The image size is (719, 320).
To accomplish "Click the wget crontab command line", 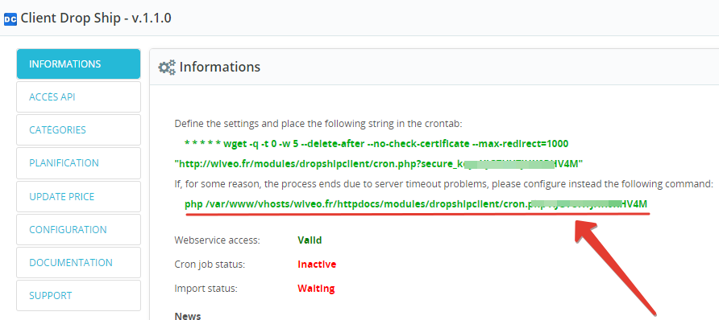I will [376, 144].
